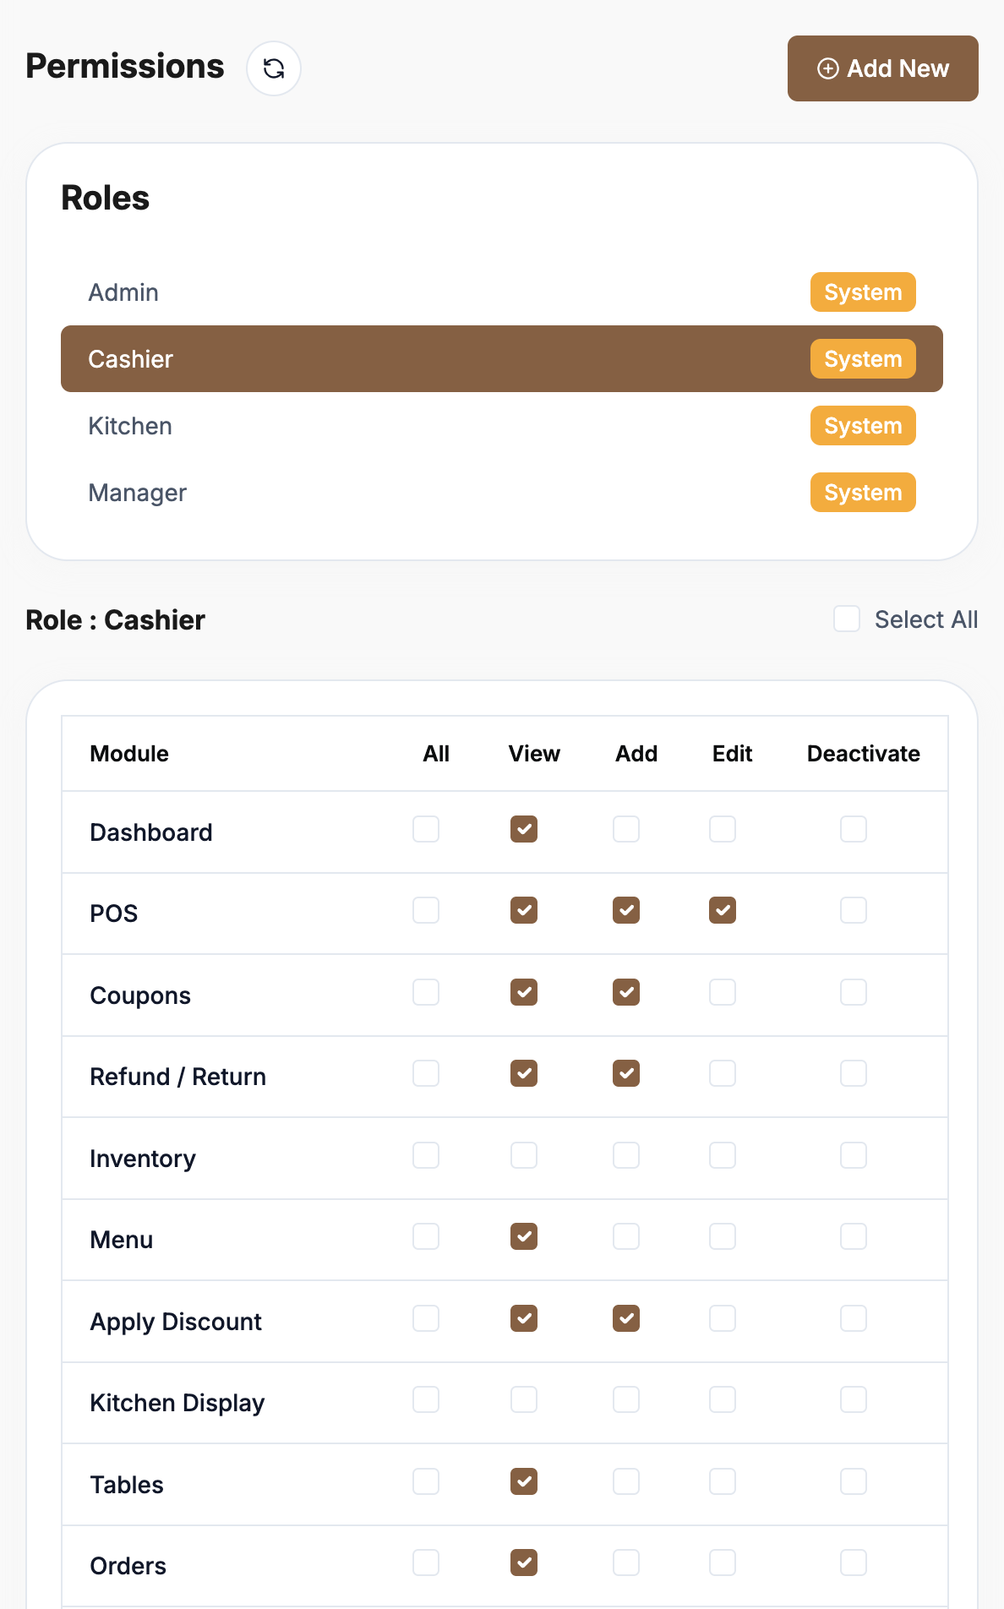Click the System badge on Admin row
Screen dimensions: 1004x1609
coord(863,292)
